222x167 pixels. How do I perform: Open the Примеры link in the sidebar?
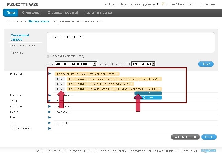tap(17, 53)
